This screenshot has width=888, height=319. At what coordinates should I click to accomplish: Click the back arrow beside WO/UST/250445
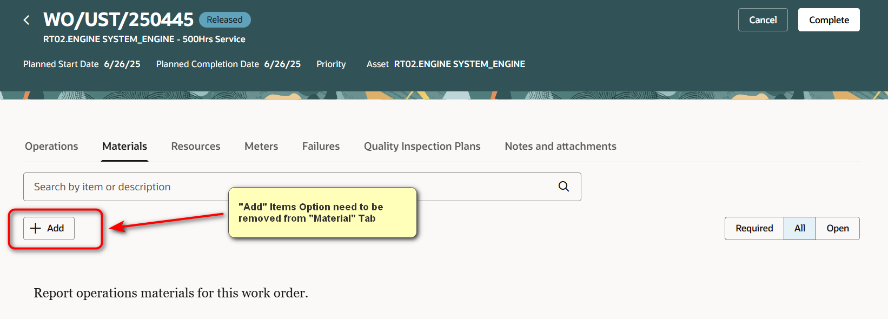[x=26, y=19]
